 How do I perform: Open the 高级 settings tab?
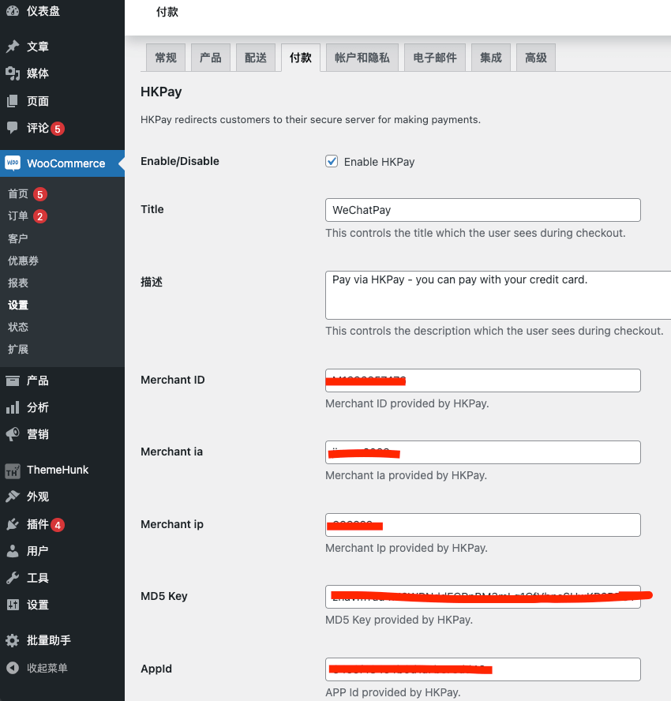(536, 58)
